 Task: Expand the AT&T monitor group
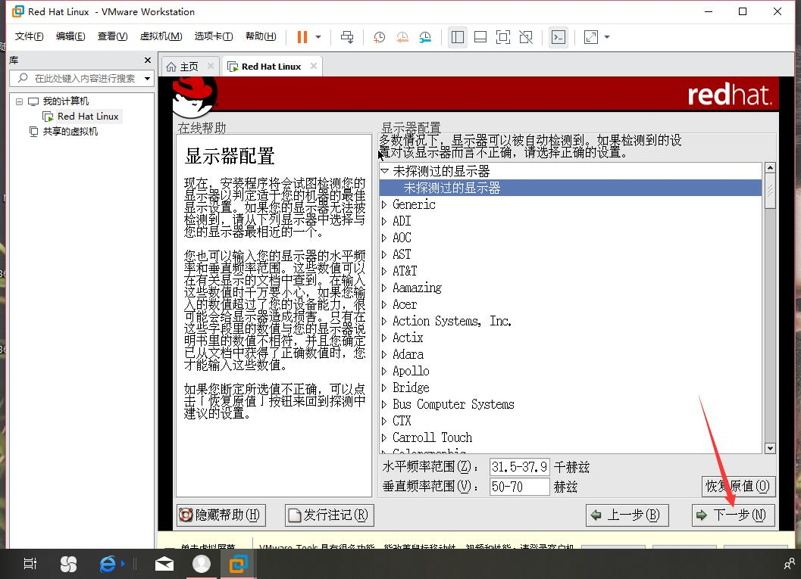[x=384, y=272]
